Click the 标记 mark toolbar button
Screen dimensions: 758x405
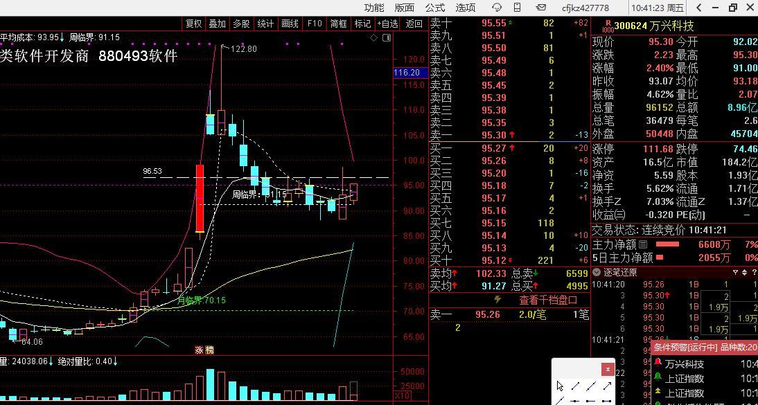click(362, 24)
